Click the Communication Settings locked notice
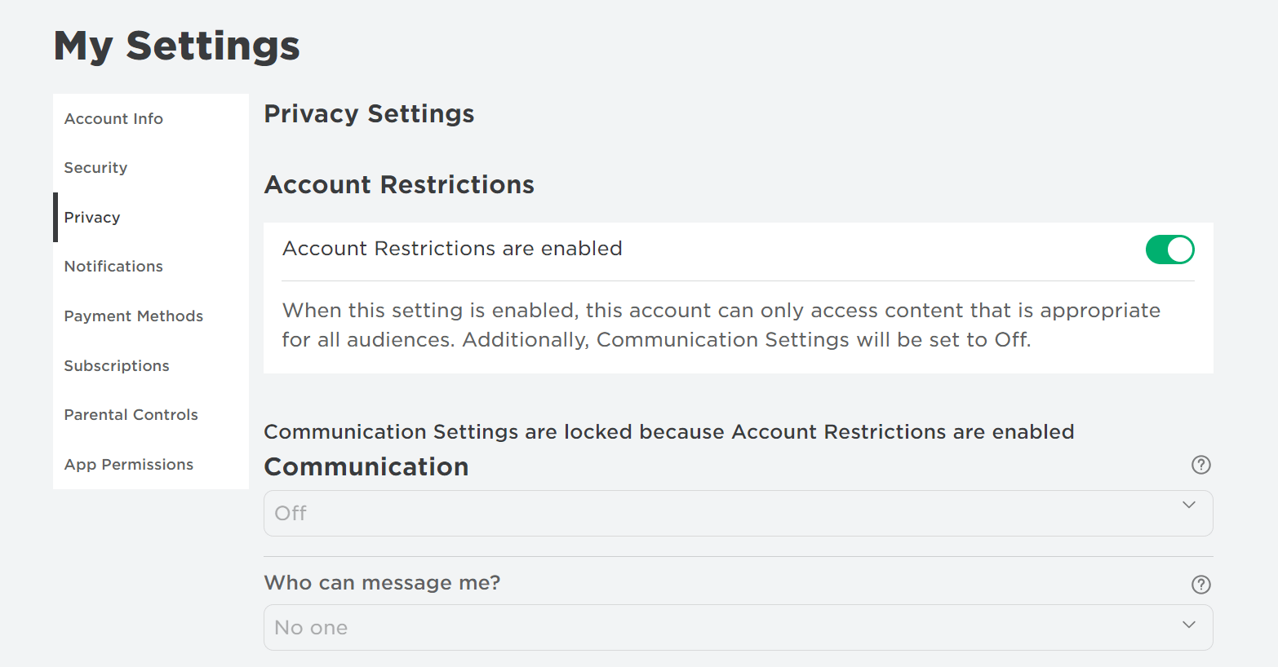 pyautogui.click(x=668, y=432)
